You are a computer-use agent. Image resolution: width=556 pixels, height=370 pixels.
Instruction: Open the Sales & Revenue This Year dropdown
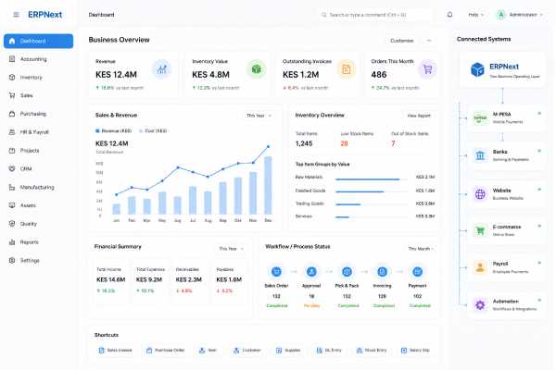tap(259, 116)
